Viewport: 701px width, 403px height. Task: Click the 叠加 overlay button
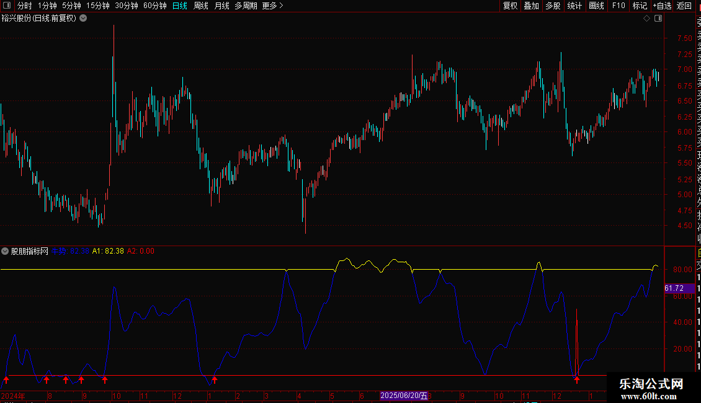coord(531,6)
